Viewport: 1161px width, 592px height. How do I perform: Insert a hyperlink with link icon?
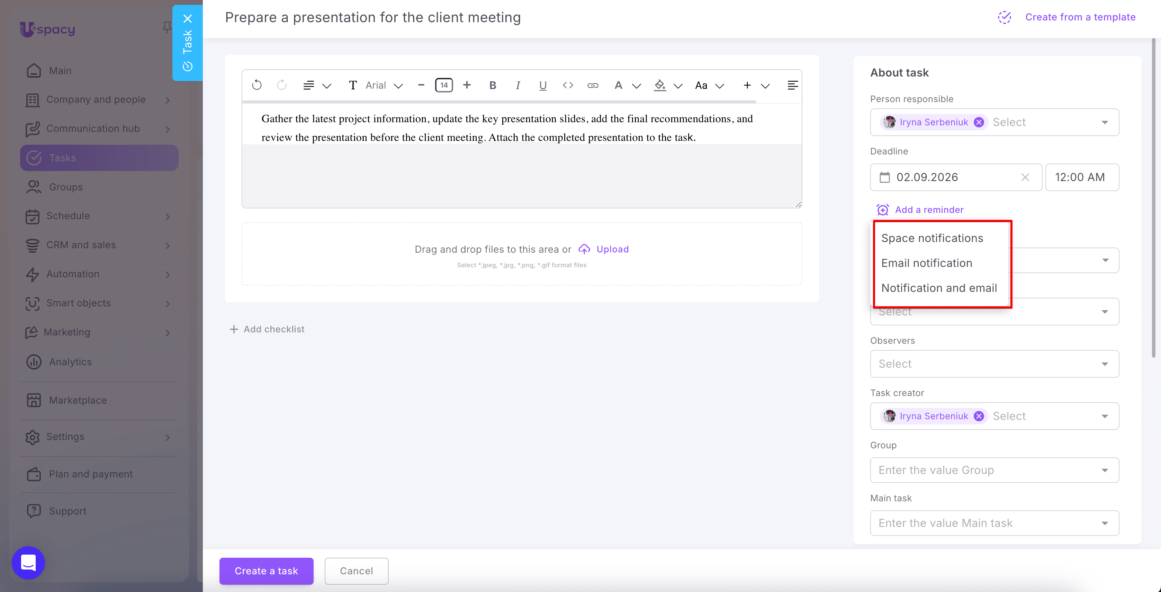click(593, 85)
